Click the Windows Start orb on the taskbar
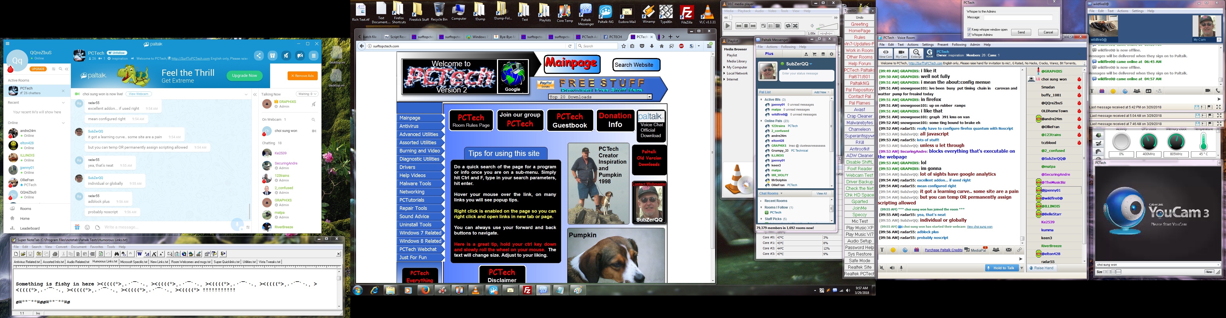 pyautogui.click(x=358, y=290)
